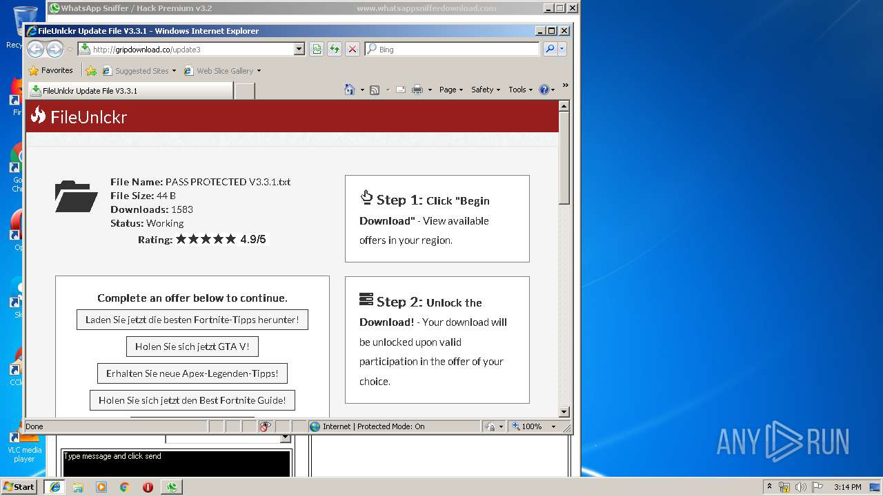Screen dimensions: 883x496
Task: Click the star rating 4.9/5
Action: [x=220, y=239]
